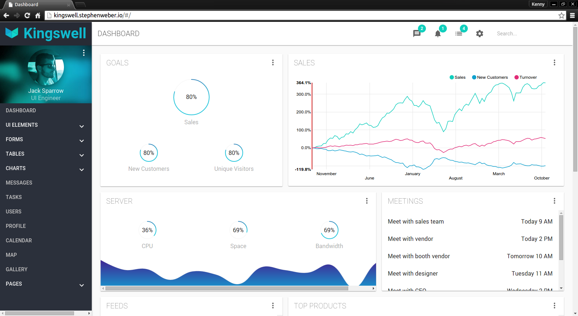Screen dimensions: 578x316
Task: Expand the Charts sidebar menu
Action: [46, 168]
